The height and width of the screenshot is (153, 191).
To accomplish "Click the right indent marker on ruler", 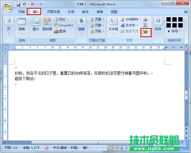I will pyautogui.click(x=164, y=48).
